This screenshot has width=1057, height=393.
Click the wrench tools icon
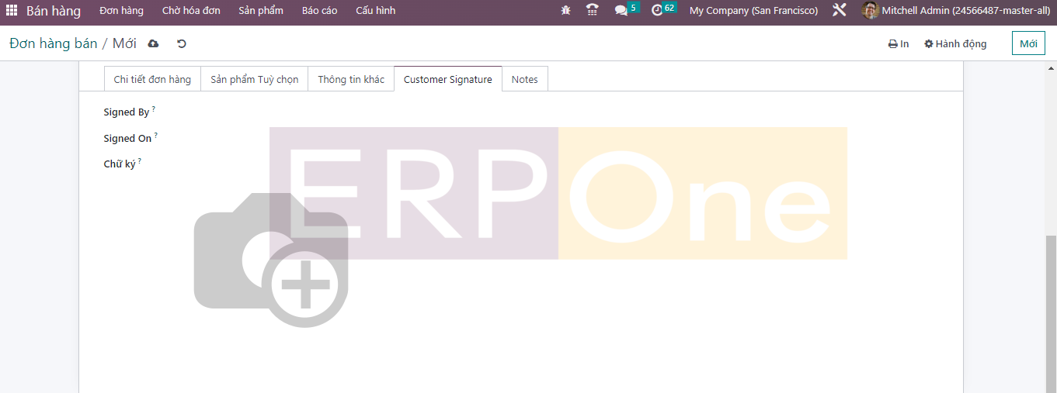point(839,11)
